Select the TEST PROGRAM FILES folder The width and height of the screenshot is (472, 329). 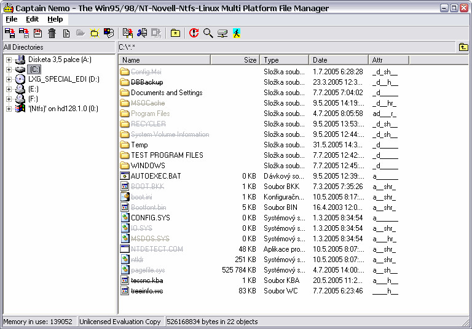pyautogui.click(x=167, y=155)
